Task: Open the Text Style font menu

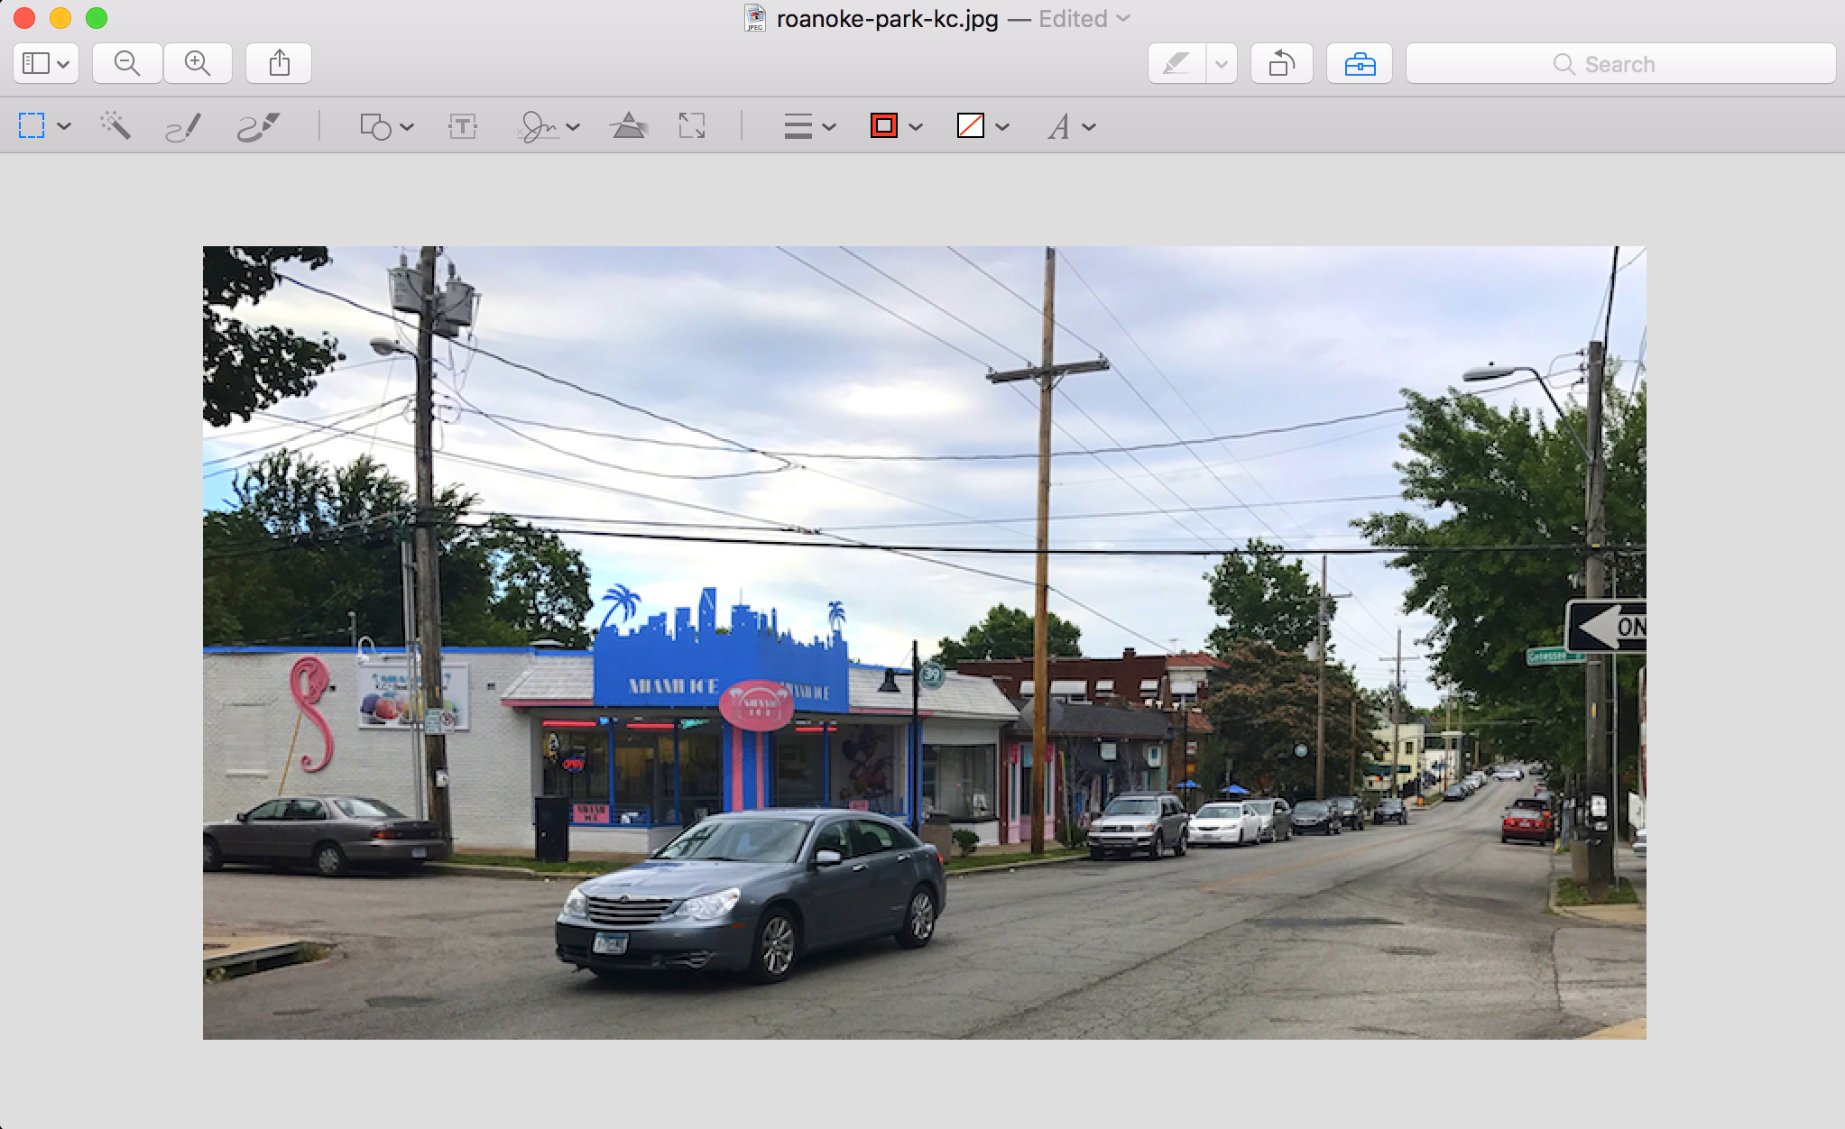Action: [x=1071, y=126]
